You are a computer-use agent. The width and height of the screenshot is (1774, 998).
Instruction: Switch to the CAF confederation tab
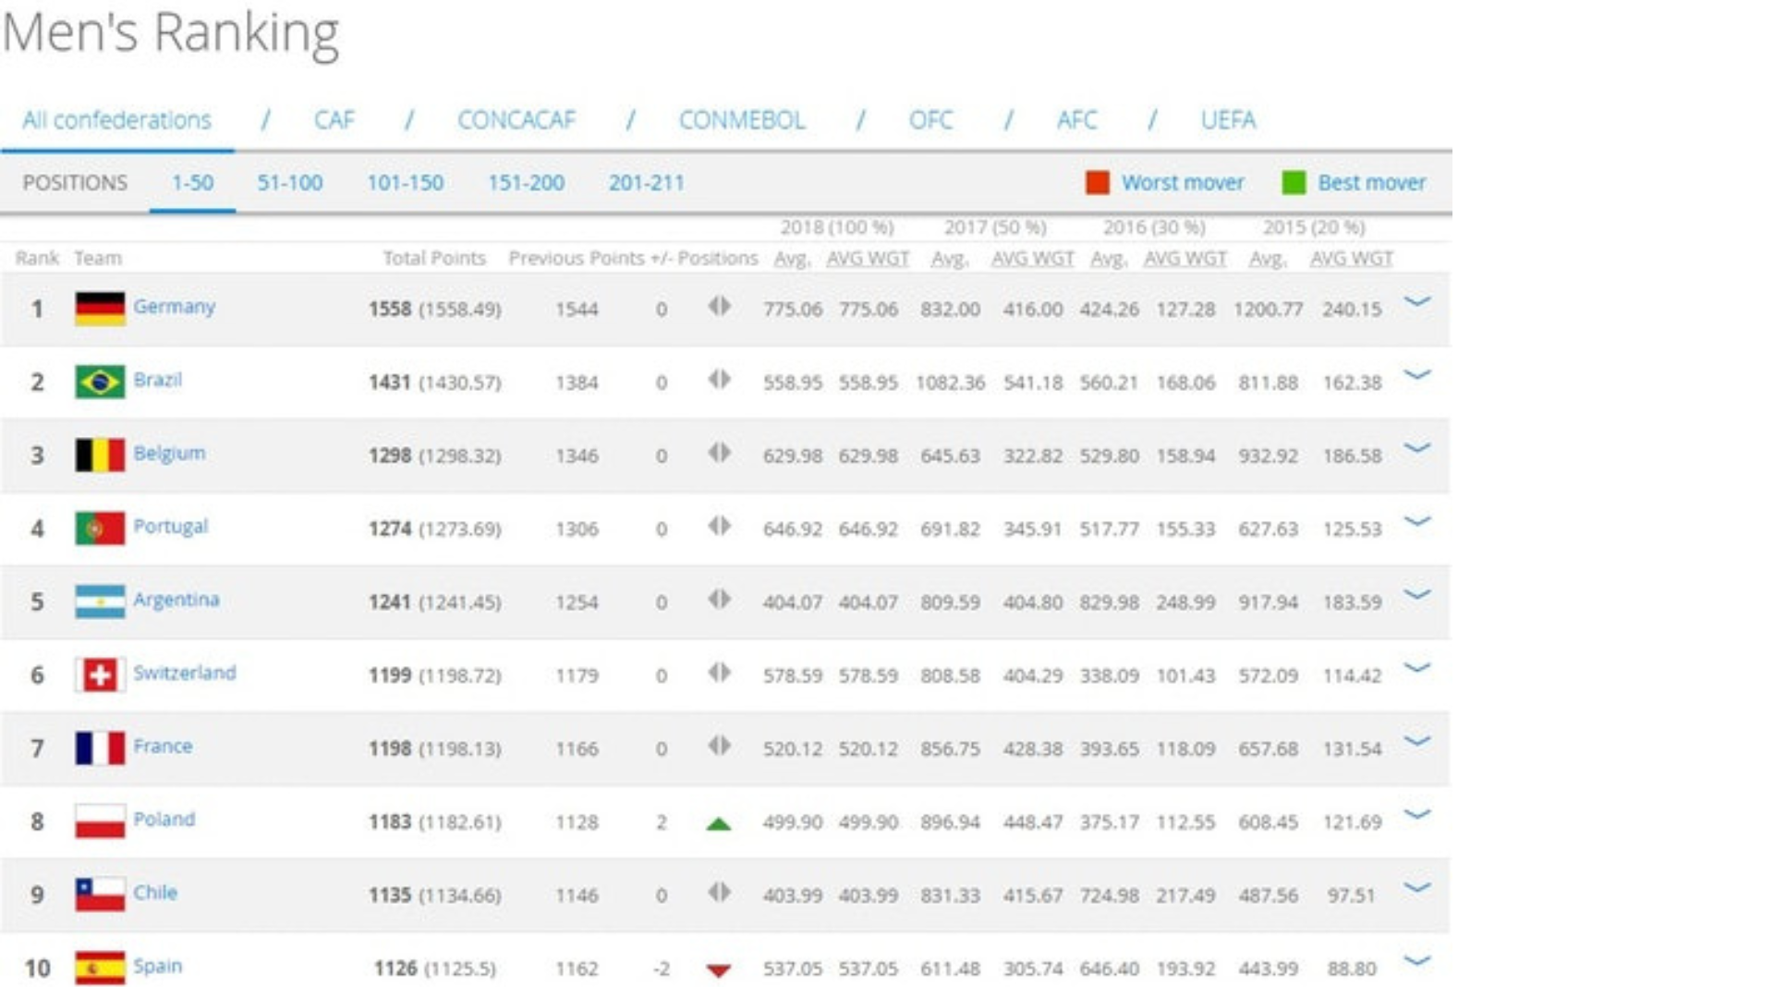click(334, 120)
